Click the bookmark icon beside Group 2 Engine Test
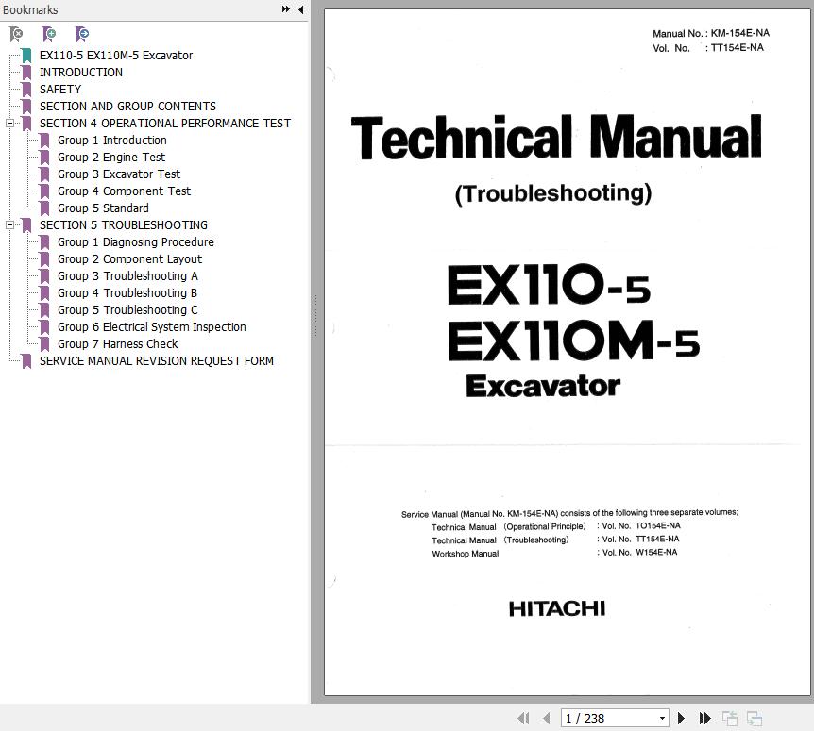Screen dimensions: 814x731 [44, 158]
